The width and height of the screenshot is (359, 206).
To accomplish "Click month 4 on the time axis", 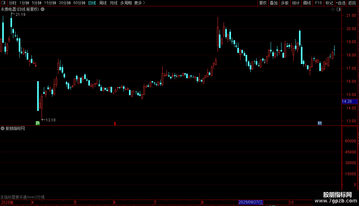I will [32, 202].
